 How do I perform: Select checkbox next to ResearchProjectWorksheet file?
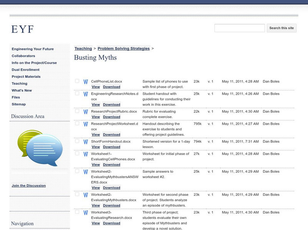click(77, 123)
